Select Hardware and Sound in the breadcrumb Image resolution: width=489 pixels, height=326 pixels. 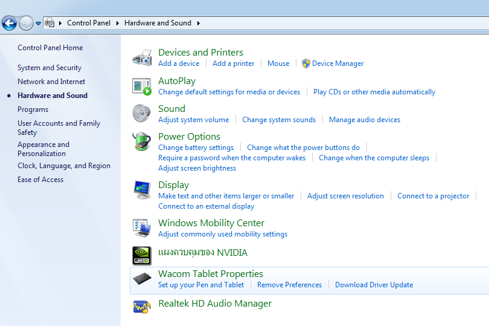pyautogui.click(x=158, y=23)
